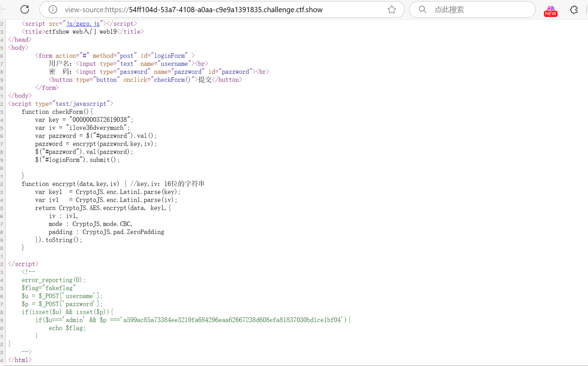Click the name="username" attribute value
This screenshot has height=366, width=588.
[174, 64]
